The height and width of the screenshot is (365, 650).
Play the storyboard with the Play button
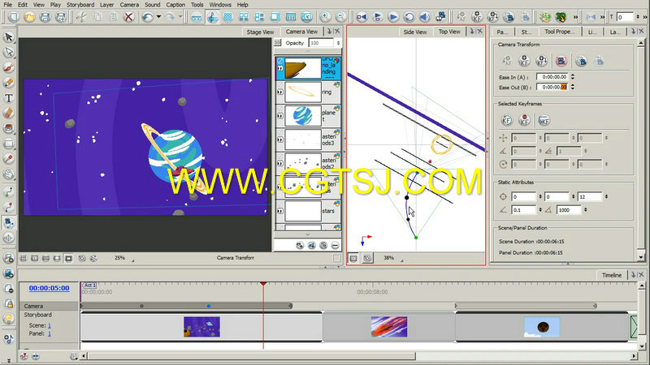[393, 17]
